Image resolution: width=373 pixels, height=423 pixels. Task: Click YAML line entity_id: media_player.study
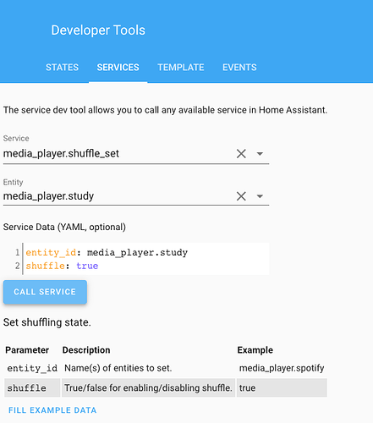pos(107,252)
